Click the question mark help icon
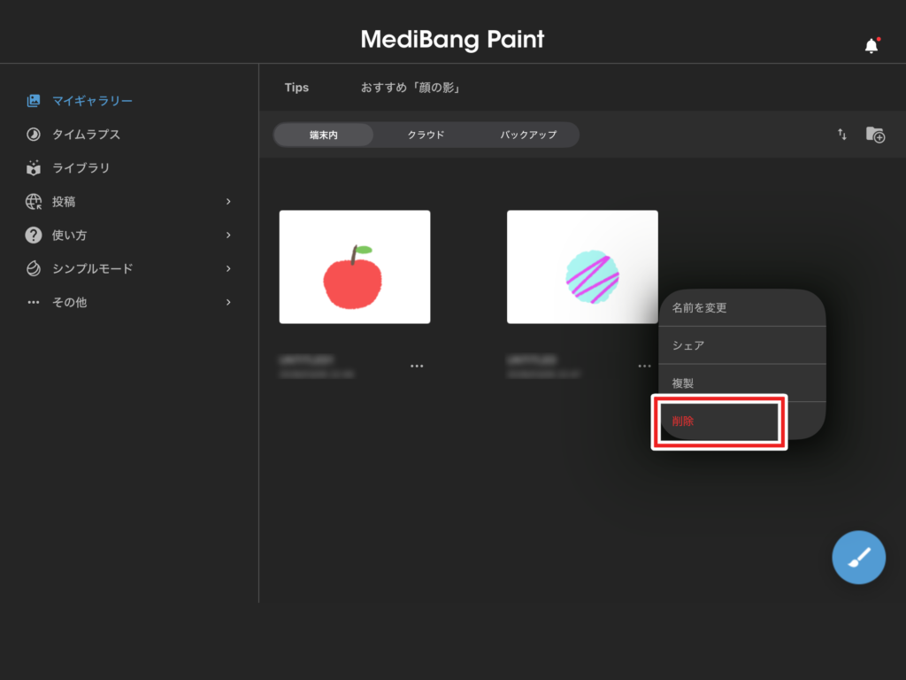906x680 pixels. [x=34, y=236]
